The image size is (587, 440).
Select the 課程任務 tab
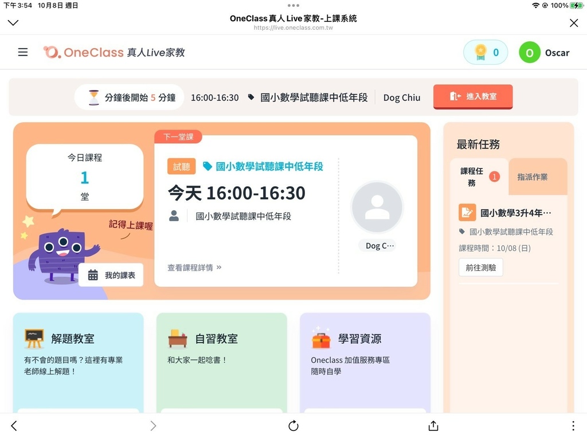point(479,177)
